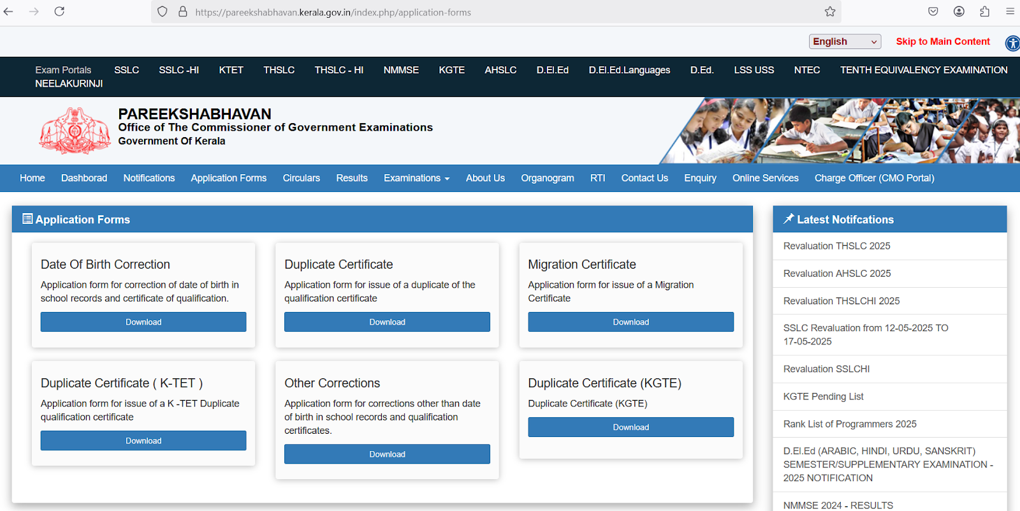The image size is (1020, 511).
Task: Open the About Us page
Action: coord(485,178)
